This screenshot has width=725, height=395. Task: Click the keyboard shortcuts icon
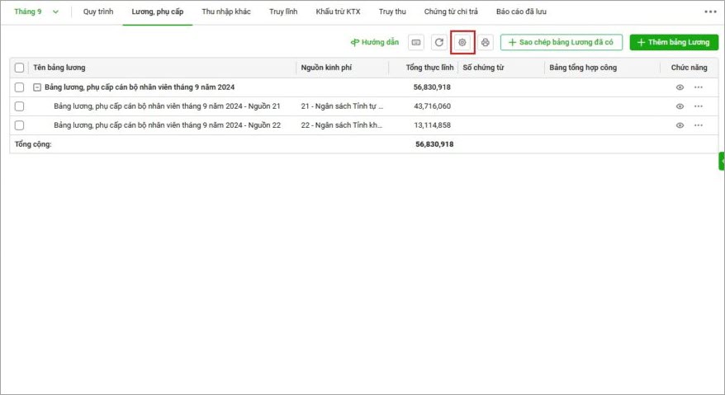click(416, 43)
